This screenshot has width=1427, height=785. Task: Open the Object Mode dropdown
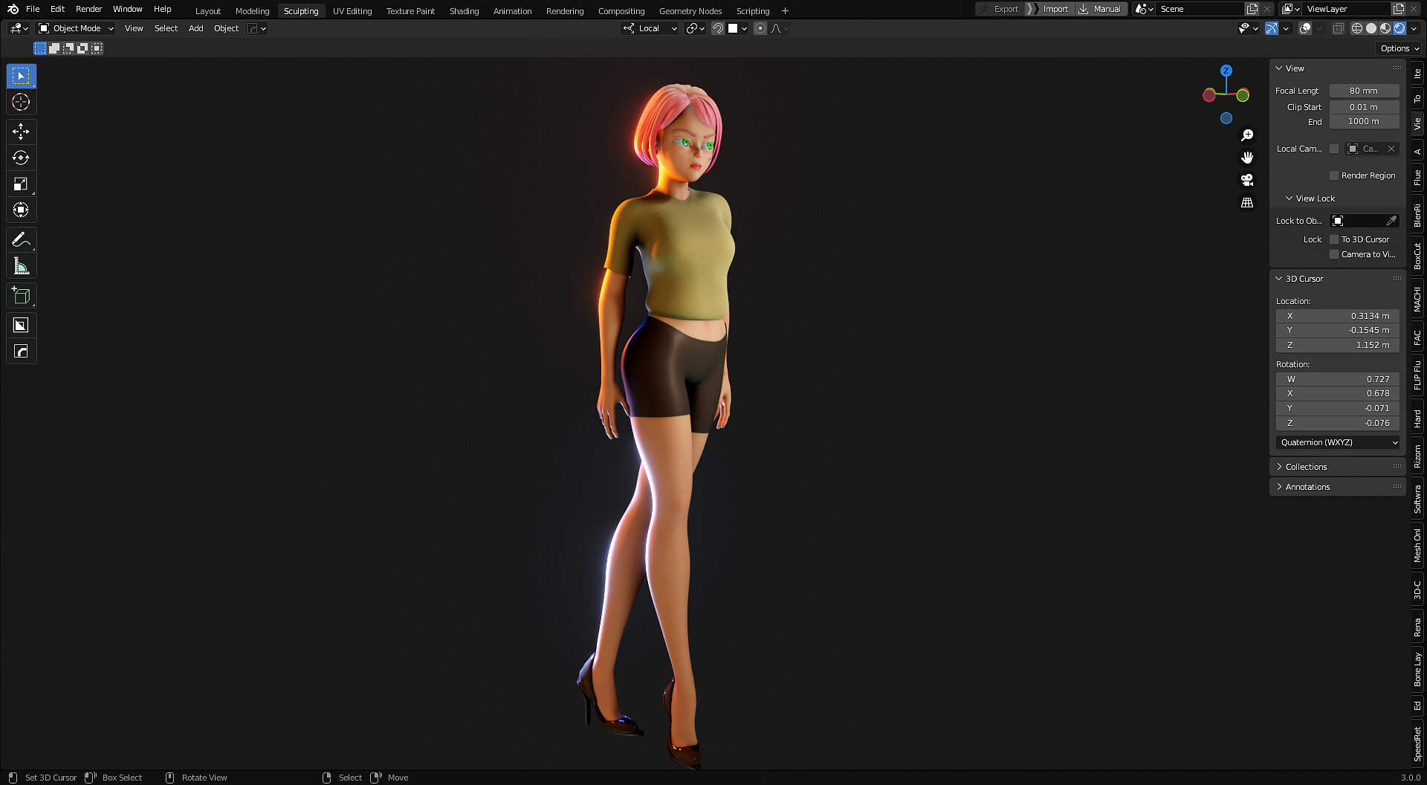75,28
